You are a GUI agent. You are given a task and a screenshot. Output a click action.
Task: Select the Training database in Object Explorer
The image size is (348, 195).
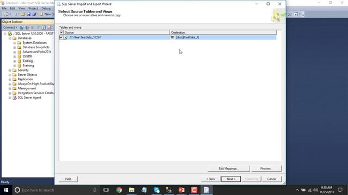(x=28, y=66)
